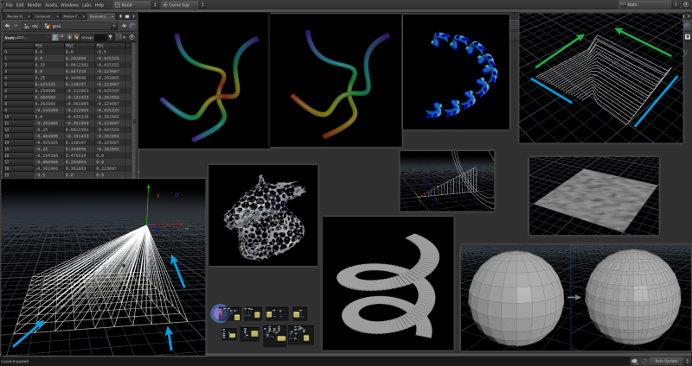
Task: Click the Group input field
Action: (x=98, y=37)
